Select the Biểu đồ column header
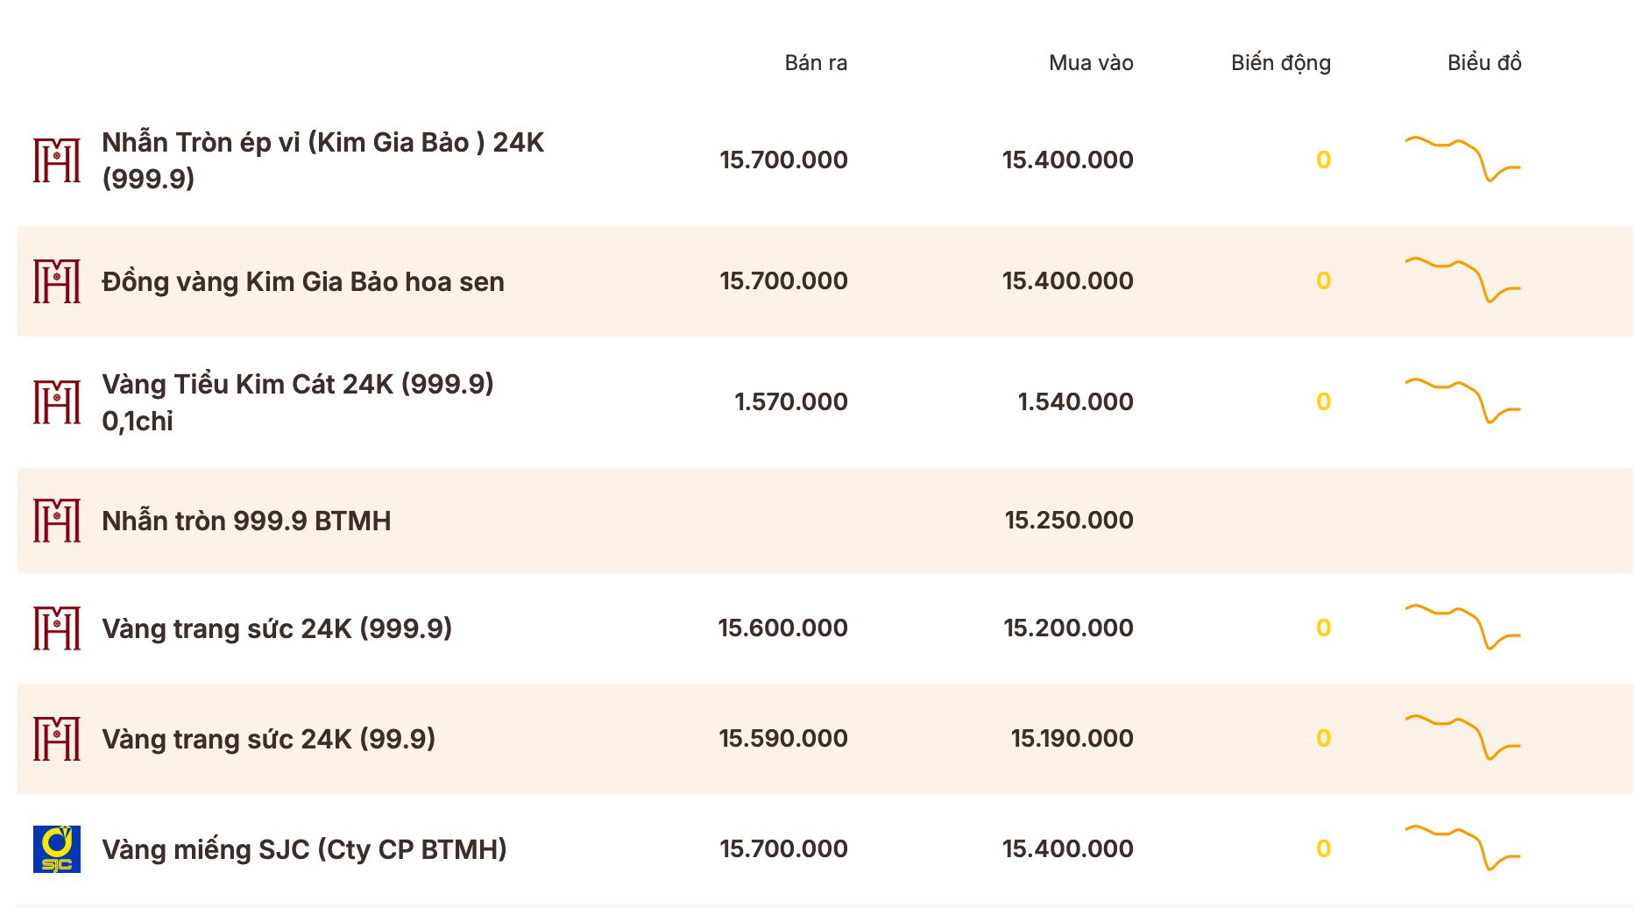 (x=1484, y=63)
